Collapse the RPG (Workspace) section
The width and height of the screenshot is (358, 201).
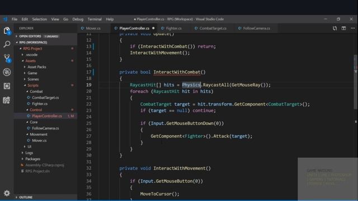(46, 42)
